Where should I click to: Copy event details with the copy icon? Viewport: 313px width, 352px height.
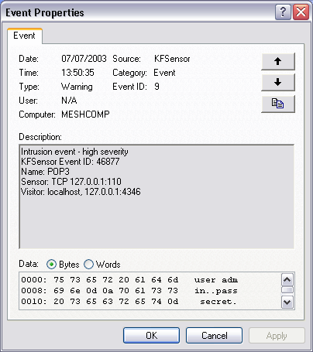278,104
